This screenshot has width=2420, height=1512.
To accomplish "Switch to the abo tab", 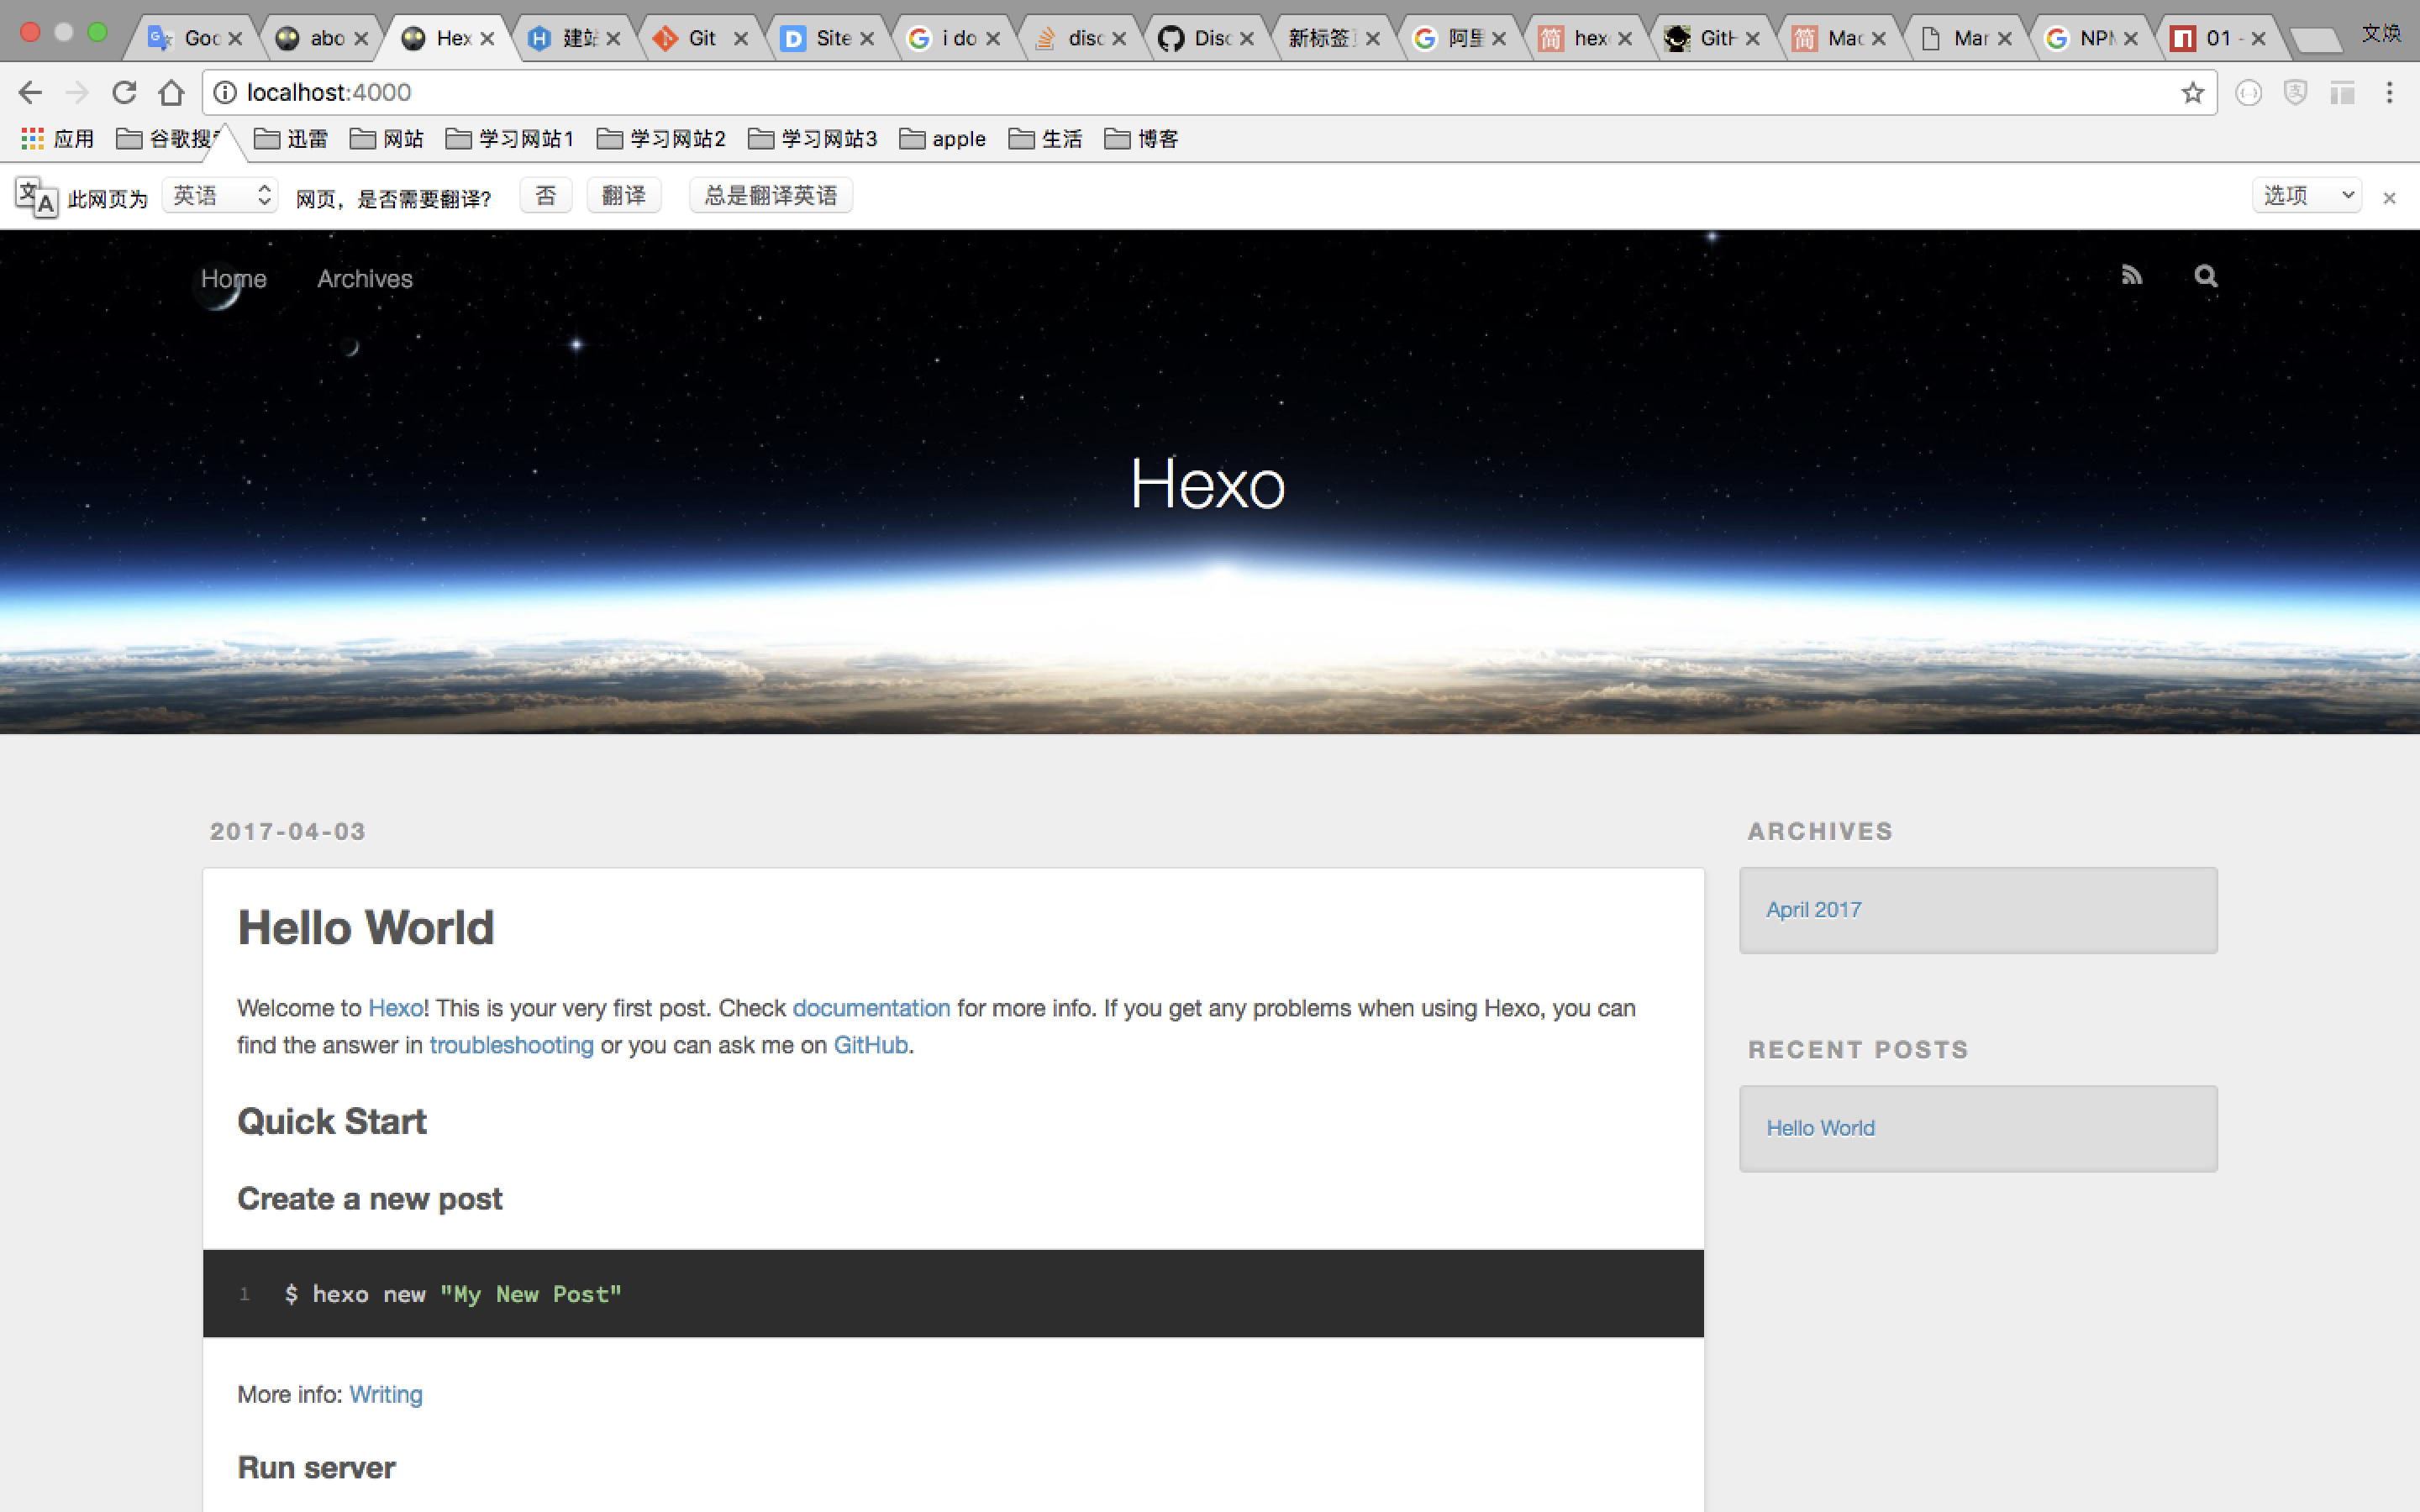I will [x=320, y=38].
